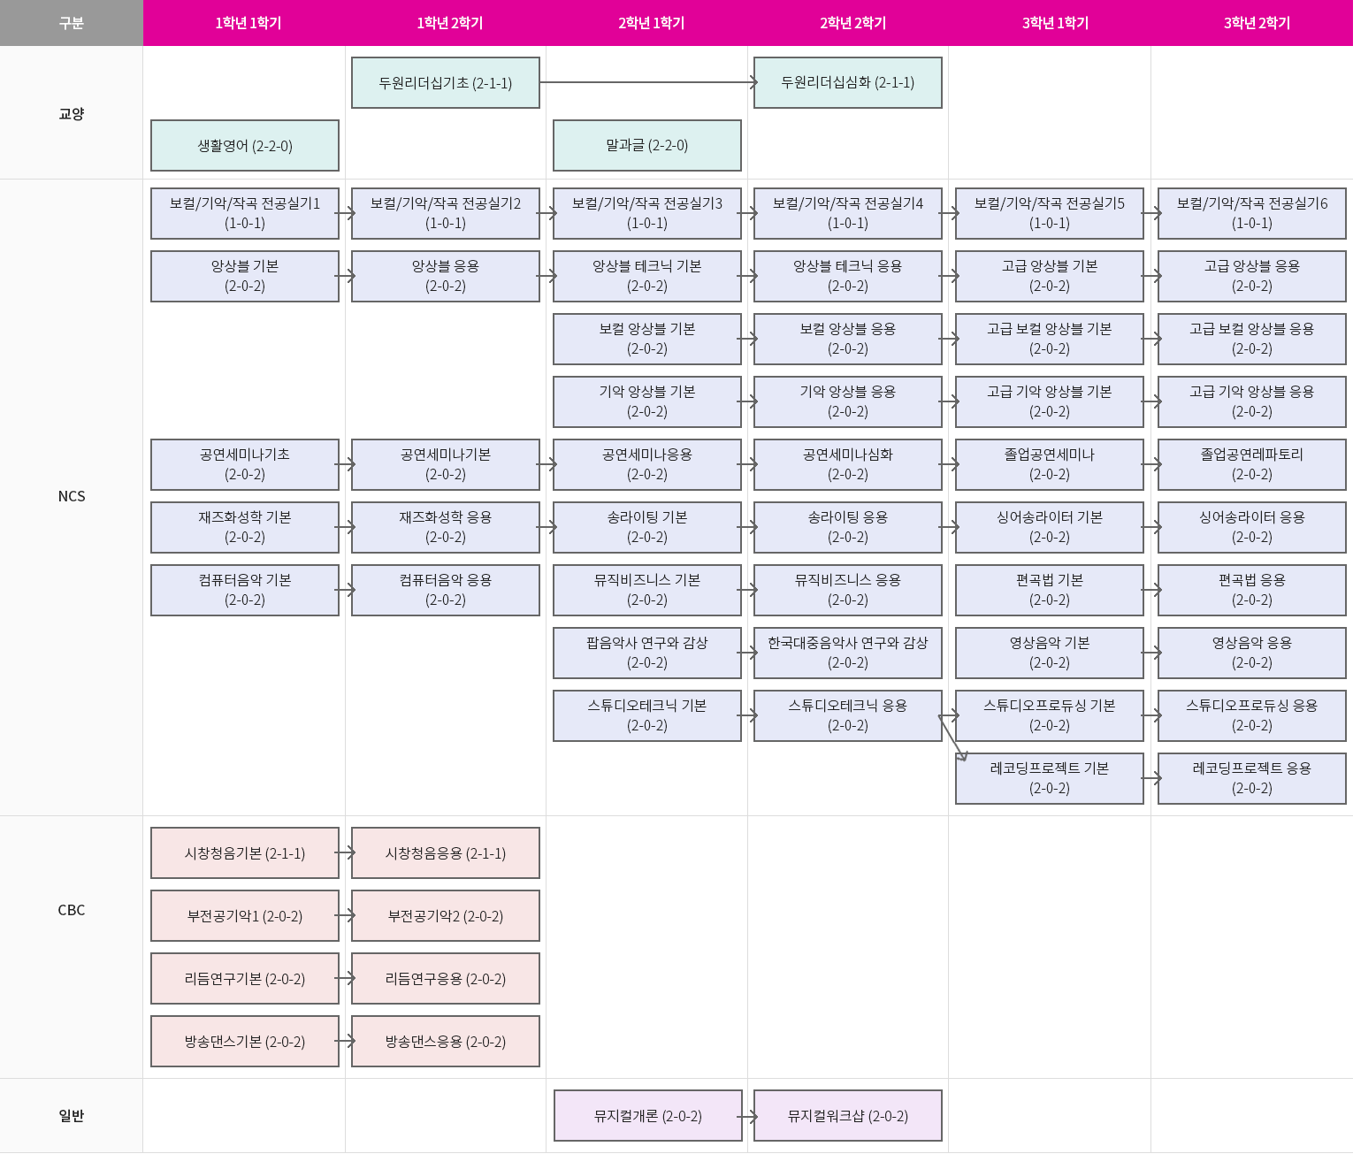This screenshot has height=1154, width=1353.
Task: Select the 공연세미나기초 course box
Action: pos(245,464)
